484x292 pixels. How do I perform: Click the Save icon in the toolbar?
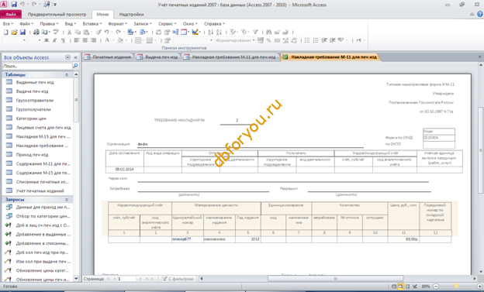point(22,32)
